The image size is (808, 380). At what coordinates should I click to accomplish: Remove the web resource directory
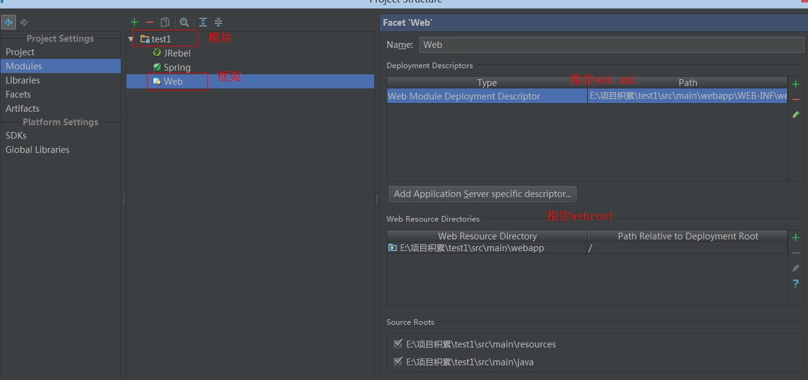[x=796, y=253]
